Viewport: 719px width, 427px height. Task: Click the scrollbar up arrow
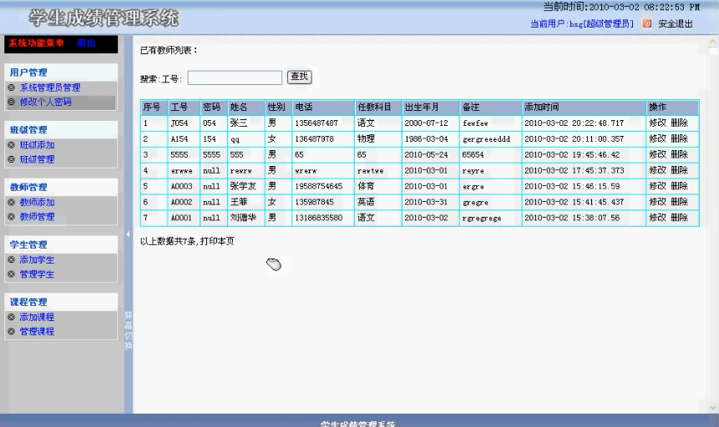[712, 42]
